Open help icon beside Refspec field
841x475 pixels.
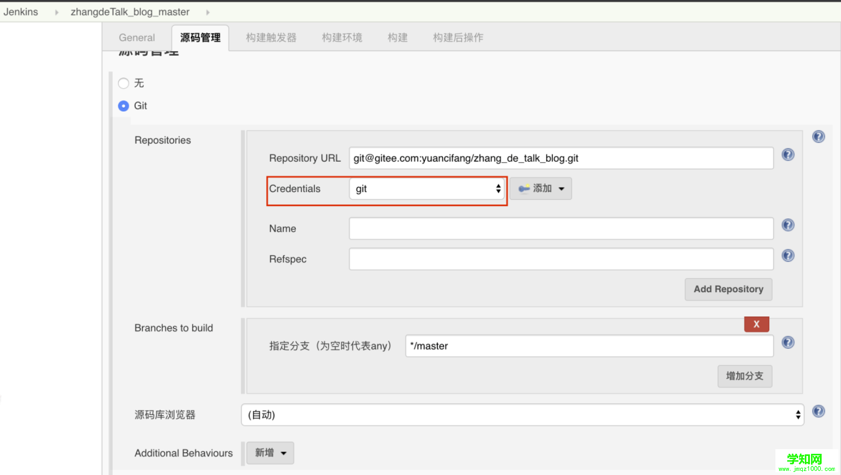[788, 255]
